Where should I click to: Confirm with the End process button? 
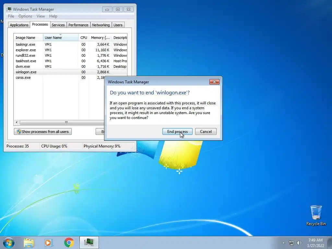click(177, 132)
